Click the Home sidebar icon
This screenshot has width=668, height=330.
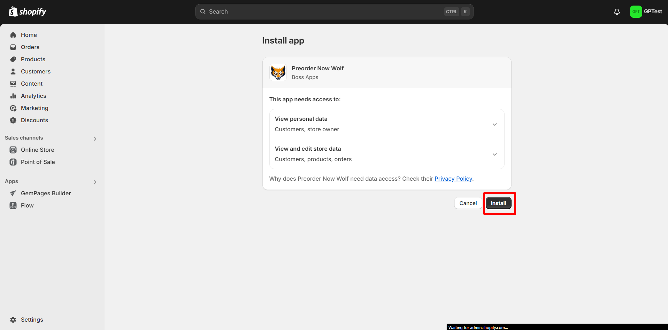13,35
